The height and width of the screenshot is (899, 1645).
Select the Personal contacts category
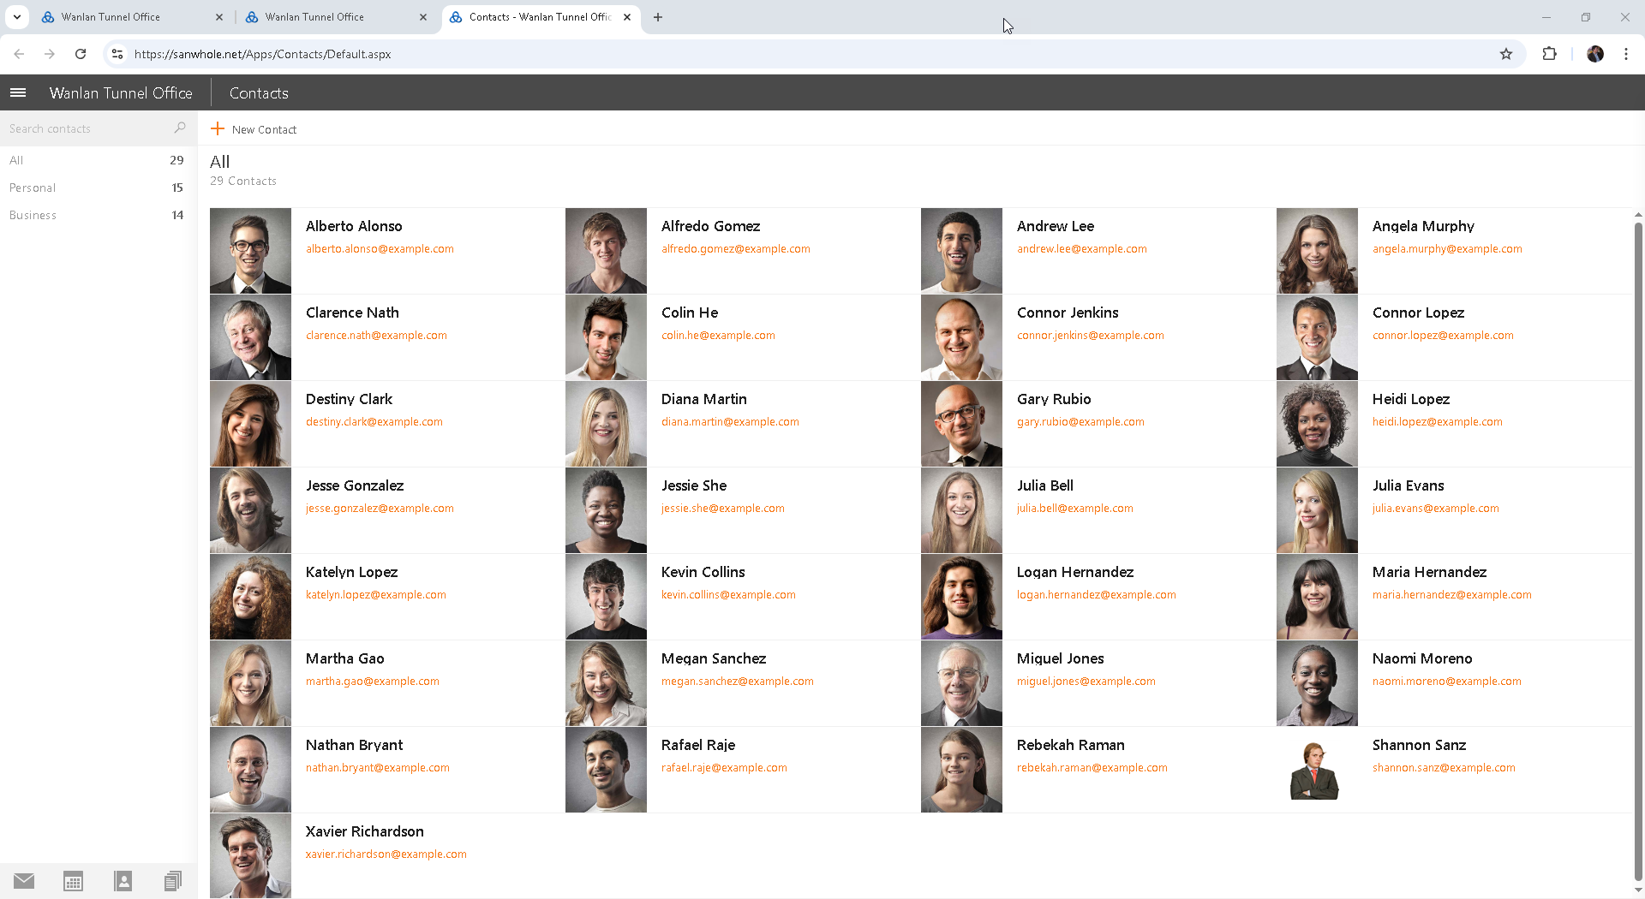click(x=33, y=188)
